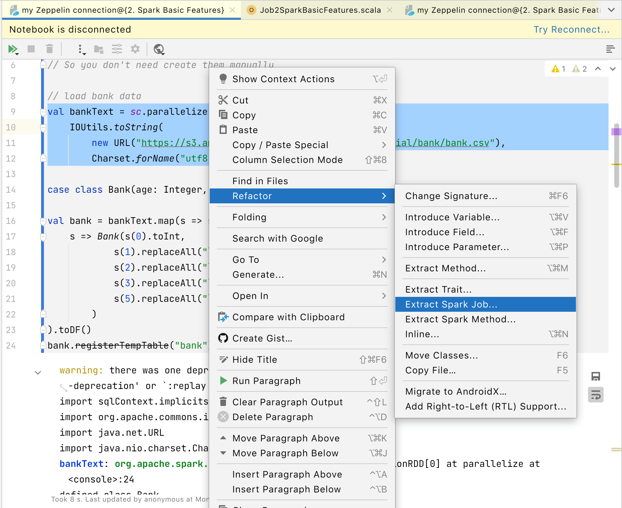Click the trash icon in notebook toolbar
This screenshot has height=508, width=622.
[50, 49]
